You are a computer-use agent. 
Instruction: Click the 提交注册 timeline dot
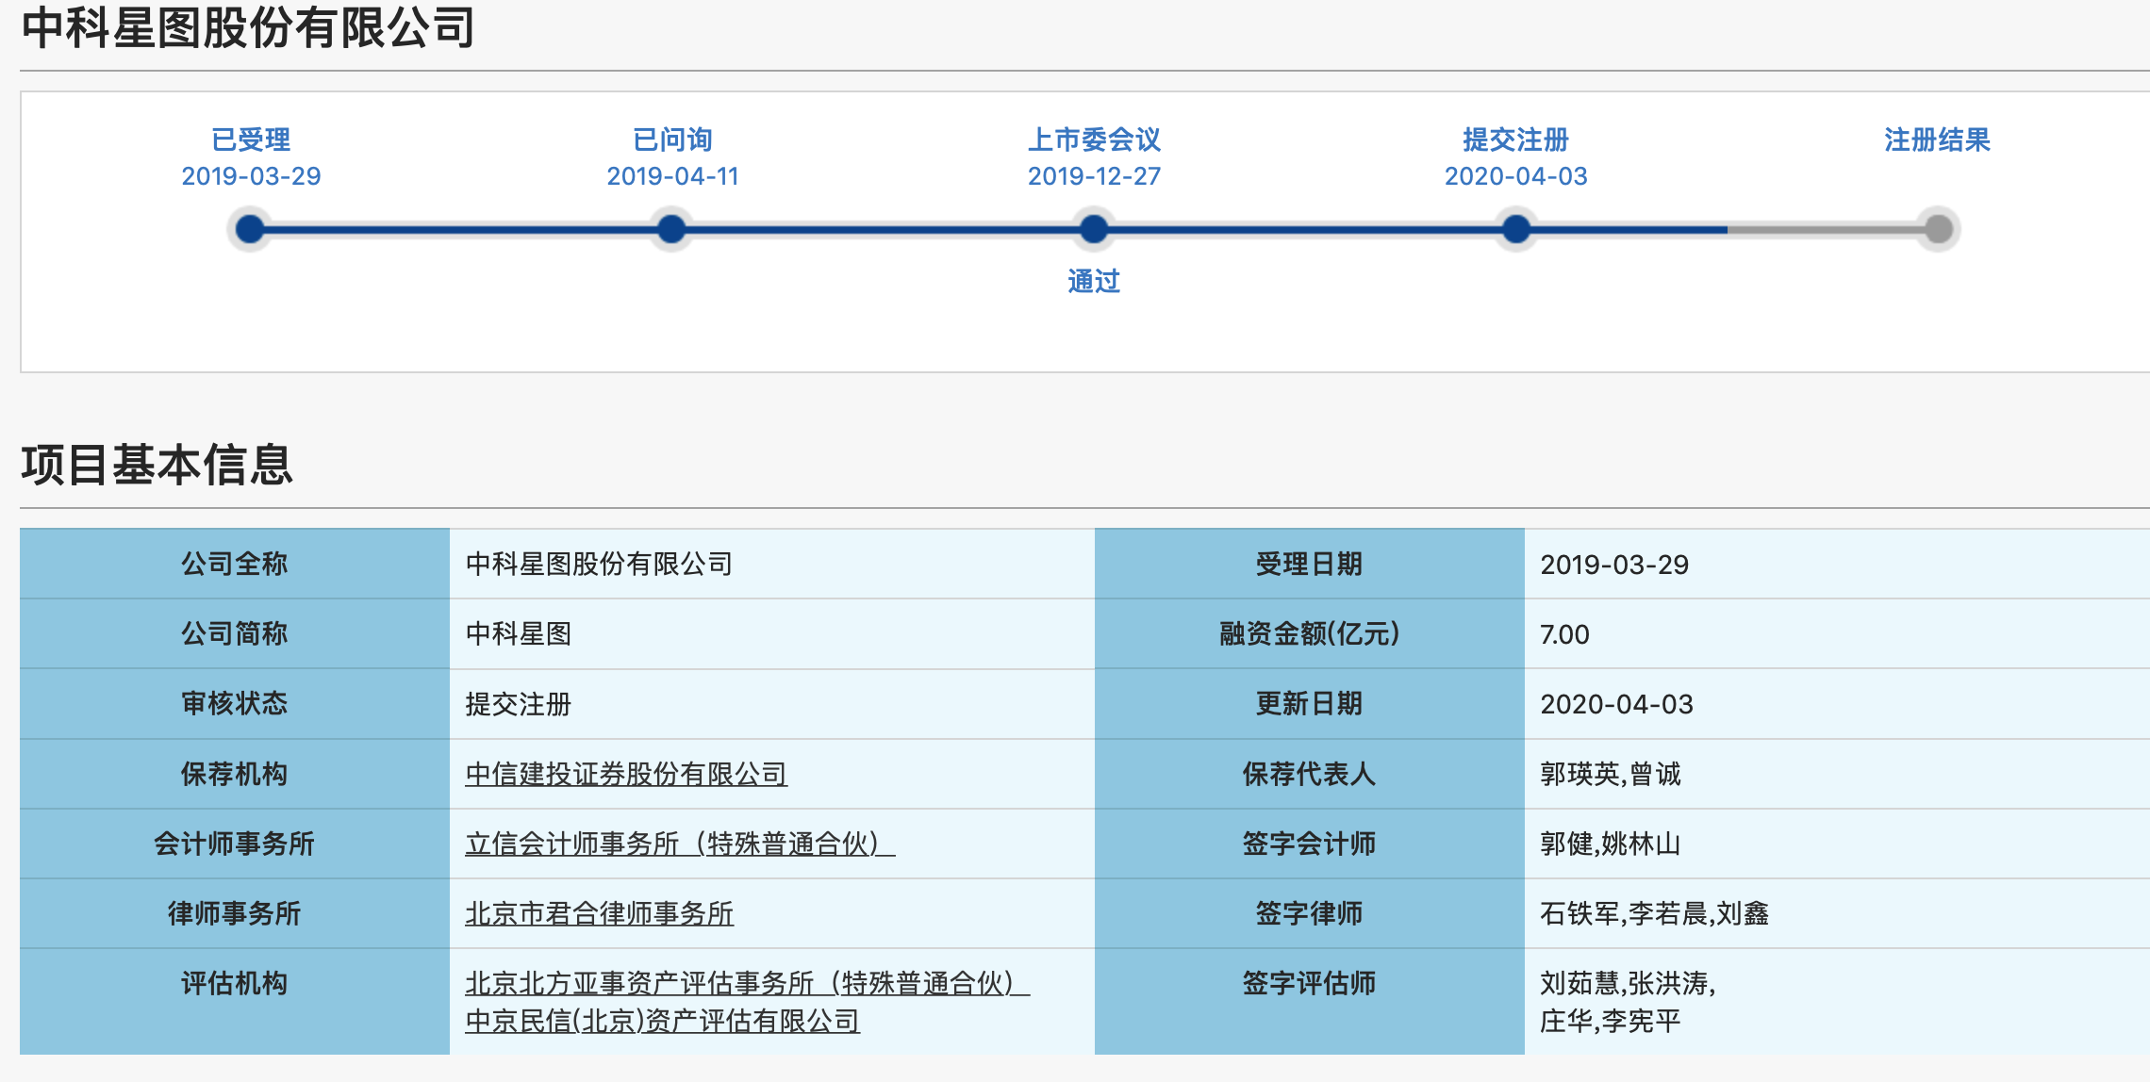point(1516,229)
